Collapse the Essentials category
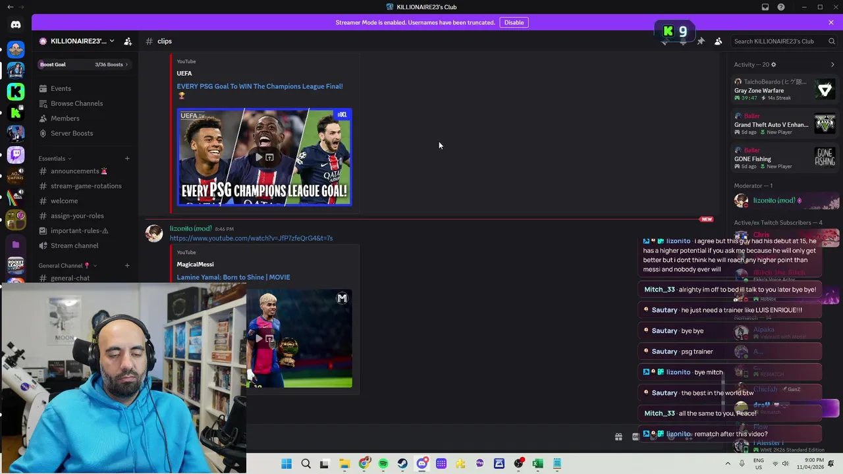843x474 pixels. point(55,158)
